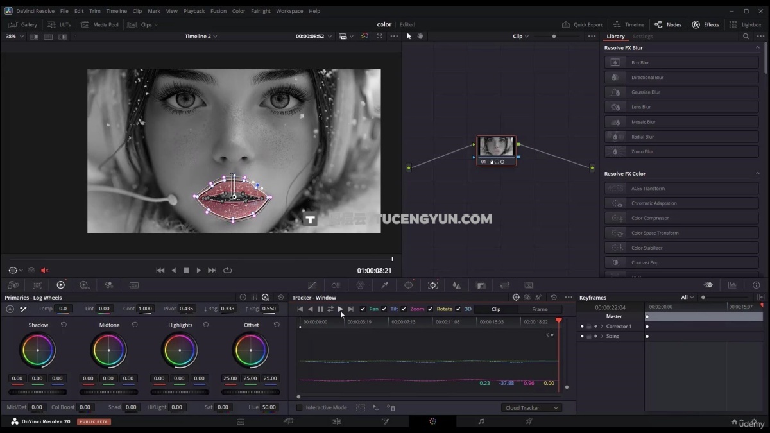The width and height of the screenshot is (770, 433).
Task: Open the HDR color wheels palette
Action: coord(85,285)
